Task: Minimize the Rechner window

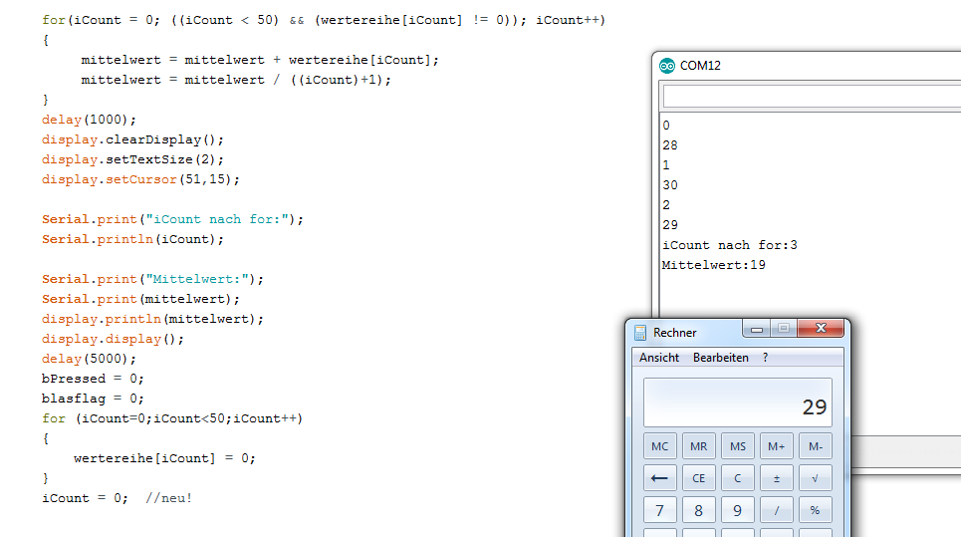Action: (757, 329)
